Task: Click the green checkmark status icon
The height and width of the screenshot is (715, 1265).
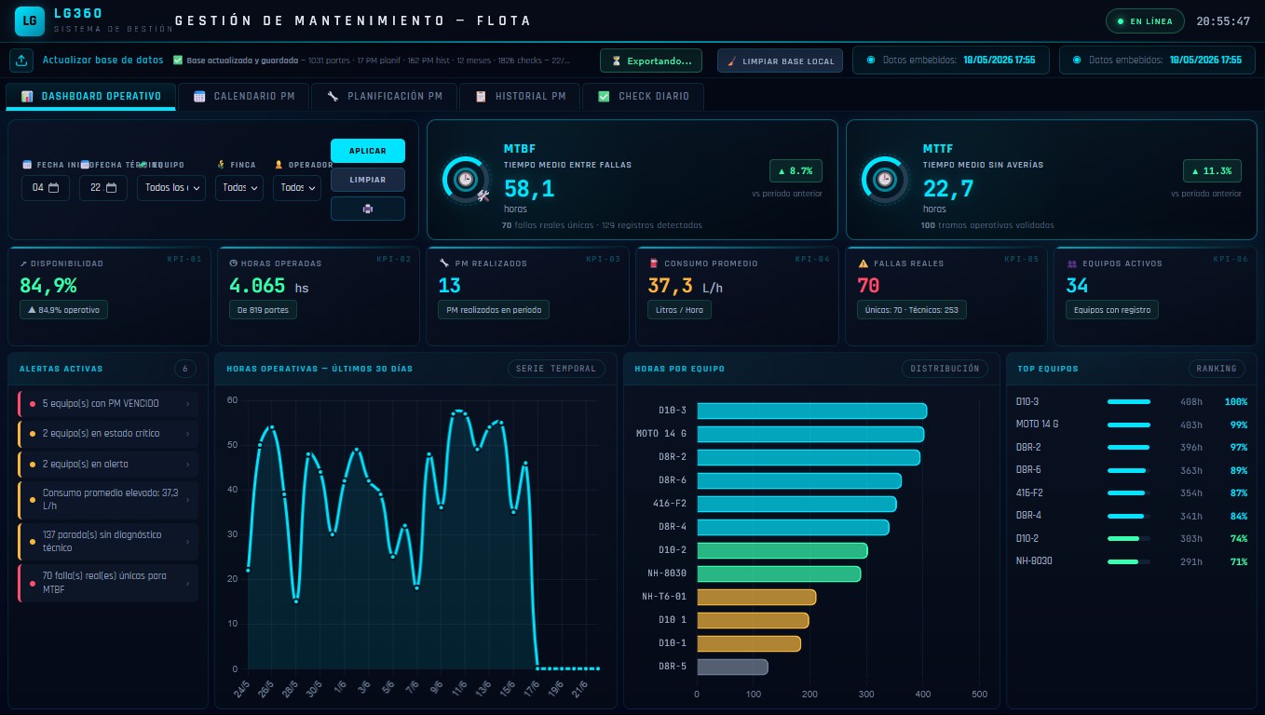Action: coord(178,61)
